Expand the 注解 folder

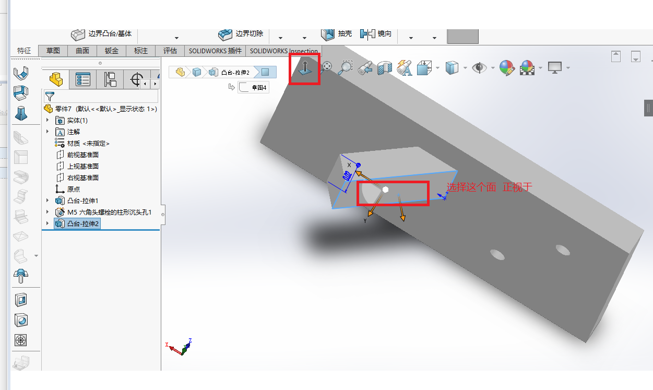48,132
